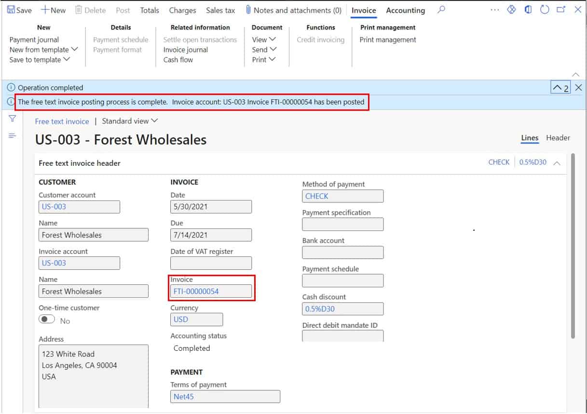Screen dimensions: 587x414
Task: Dismiss the Operation completed message
Action: point(579,87)
